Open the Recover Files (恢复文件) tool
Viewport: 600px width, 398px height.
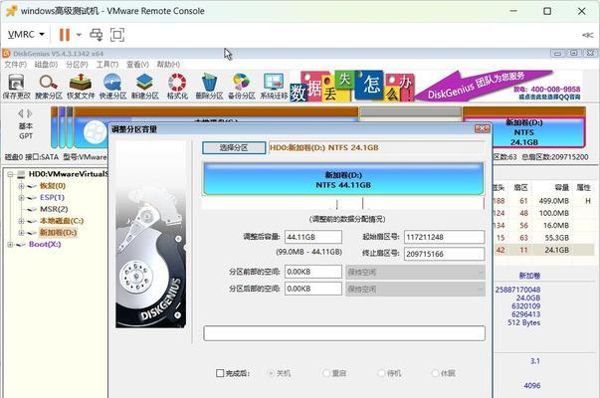(81, 87)
